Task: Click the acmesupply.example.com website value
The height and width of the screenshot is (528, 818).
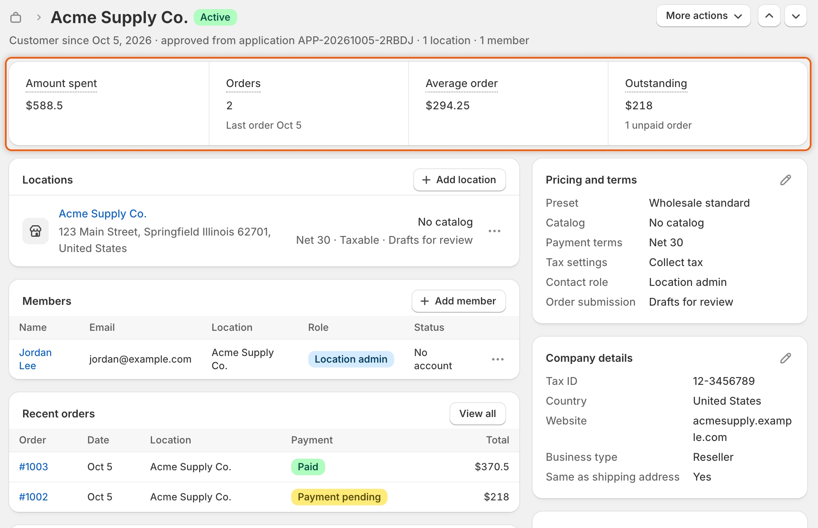Action: [x=742, y=429]
